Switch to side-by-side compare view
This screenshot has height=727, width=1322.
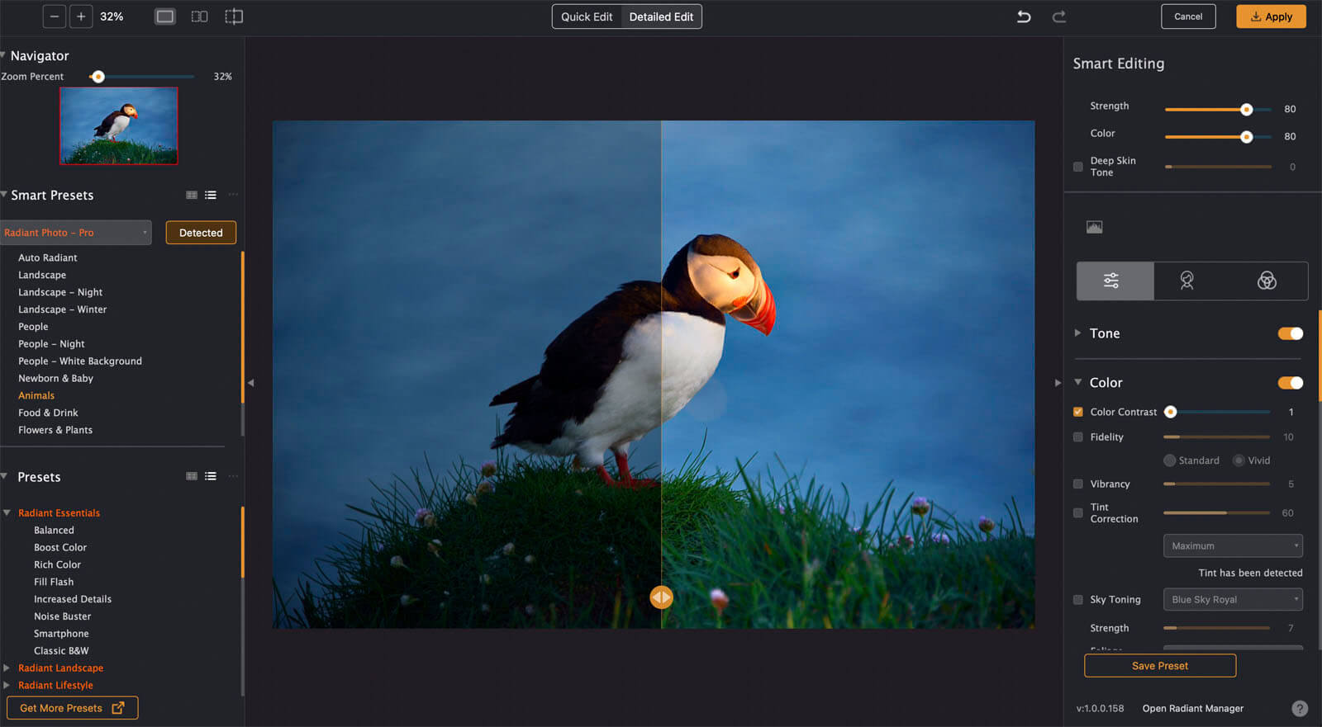pyautogui.click(x=199, y=17)
